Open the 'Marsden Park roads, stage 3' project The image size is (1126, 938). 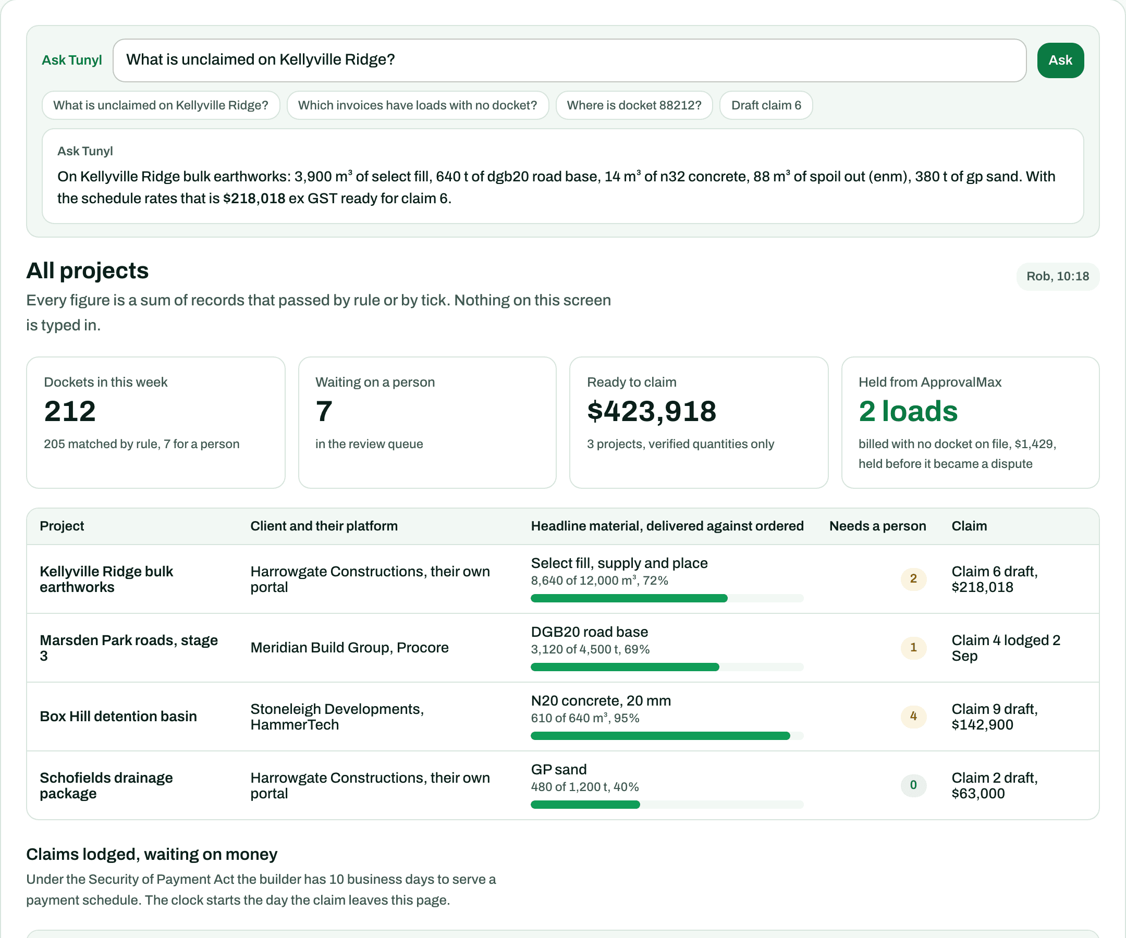pos(129,648)
